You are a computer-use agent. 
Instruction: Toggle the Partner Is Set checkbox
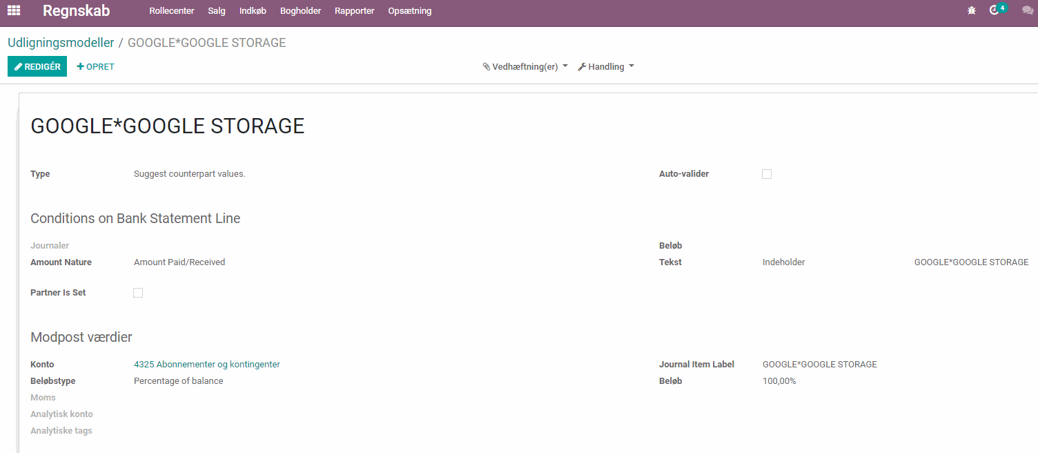(x=138, y=293)
